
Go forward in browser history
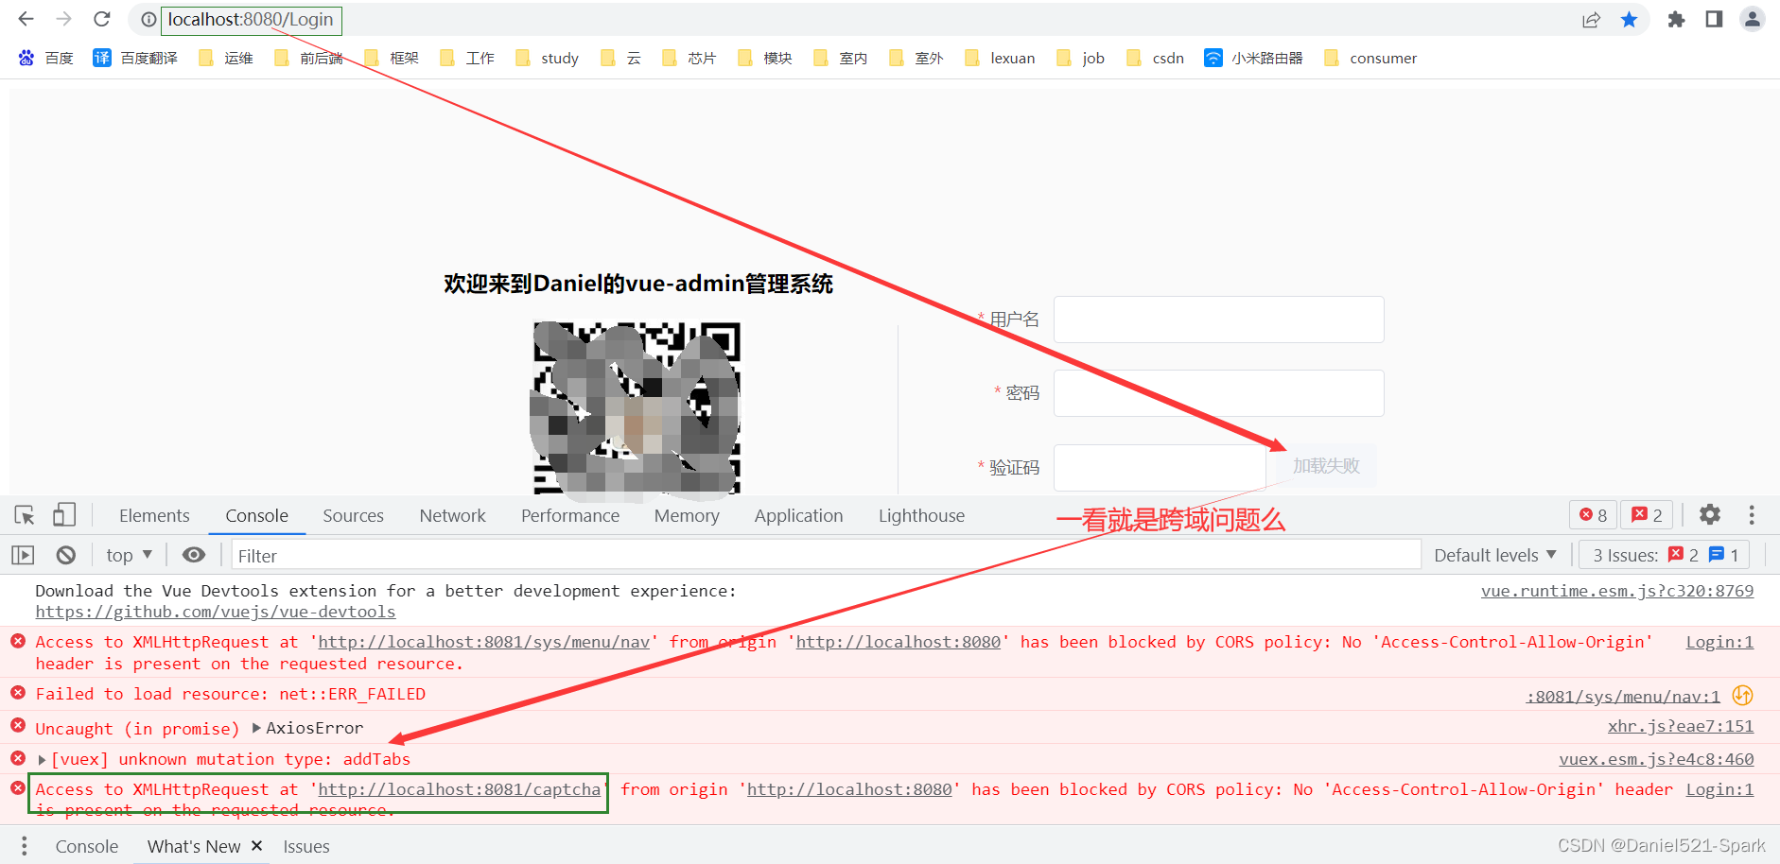pyautogui.click(x=63, y=19)
